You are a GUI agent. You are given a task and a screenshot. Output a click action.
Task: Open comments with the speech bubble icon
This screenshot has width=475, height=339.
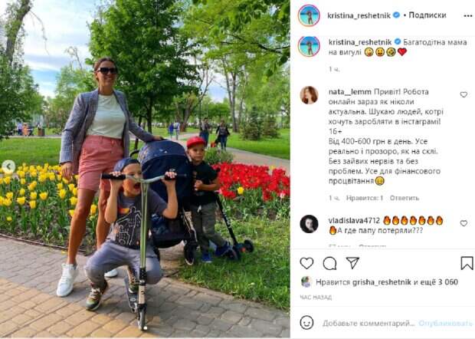pyautogui.click(x=329, y=263)
